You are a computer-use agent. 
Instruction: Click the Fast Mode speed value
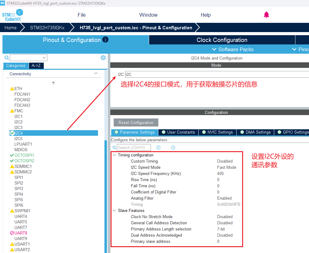coord(227,167)
